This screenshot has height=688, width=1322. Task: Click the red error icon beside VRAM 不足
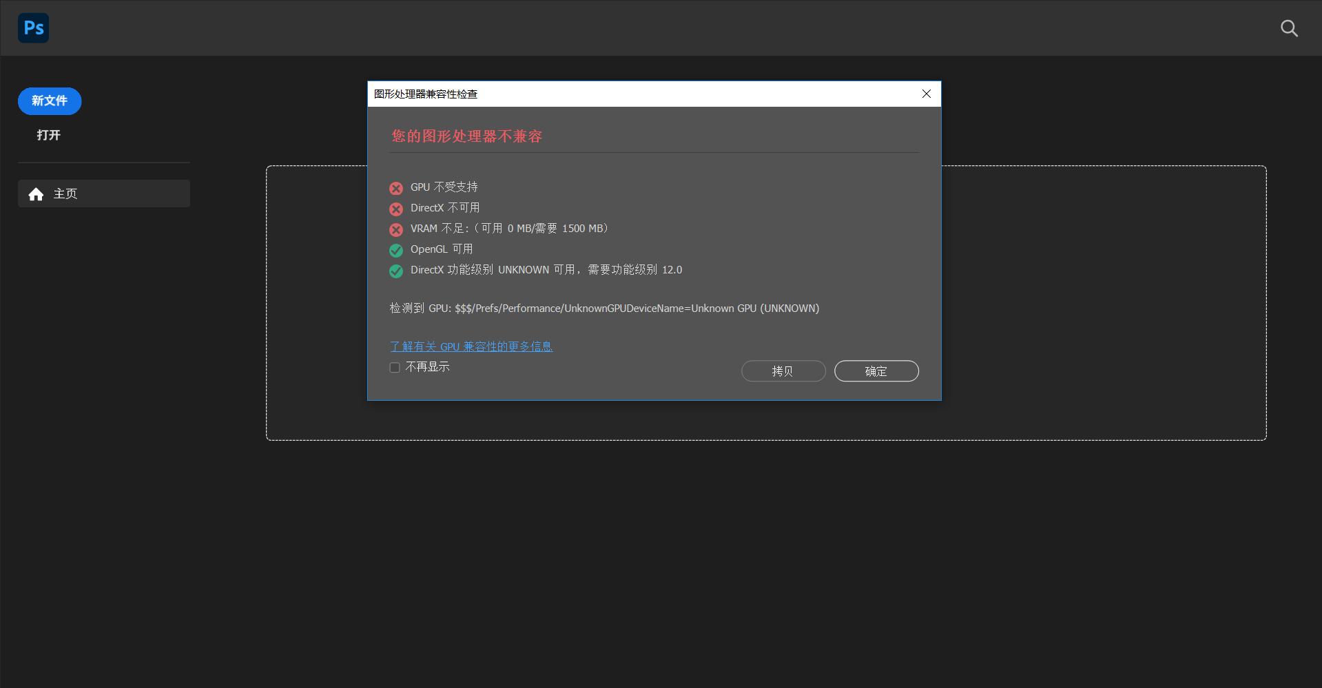[x=396, y=229]
